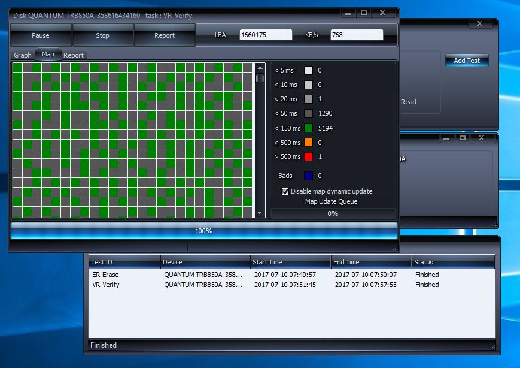
Task: Click the white < 5 ms swatch
Action: (308, 70)
